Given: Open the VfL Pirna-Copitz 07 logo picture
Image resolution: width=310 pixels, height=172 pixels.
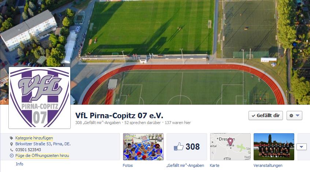Looking at the screenshot, I should 40,98.
